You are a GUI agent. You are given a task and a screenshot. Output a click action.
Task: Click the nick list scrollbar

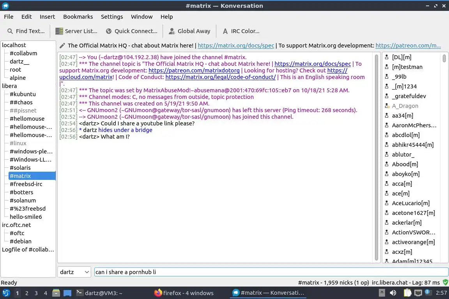(444, 58)
